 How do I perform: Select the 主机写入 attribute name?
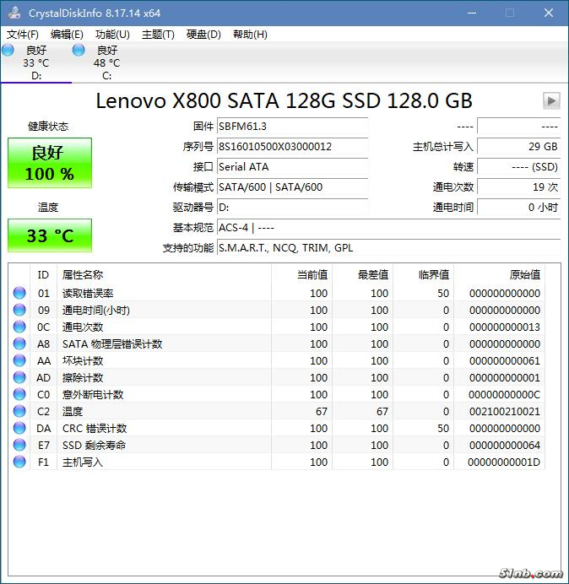(x=83, y=462)
